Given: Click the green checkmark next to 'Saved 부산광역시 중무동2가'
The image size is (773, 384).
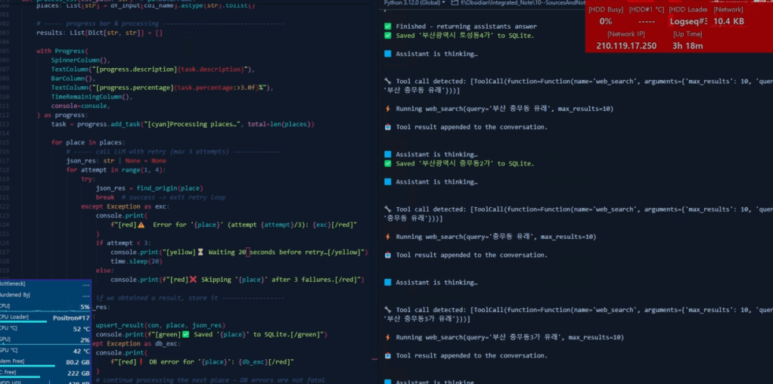Looking at the screenshot, I should tap(387, 163).
